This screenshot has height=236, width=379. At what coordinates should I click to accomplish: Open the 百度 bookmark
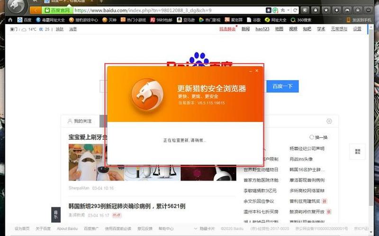(x=25, y=20)
